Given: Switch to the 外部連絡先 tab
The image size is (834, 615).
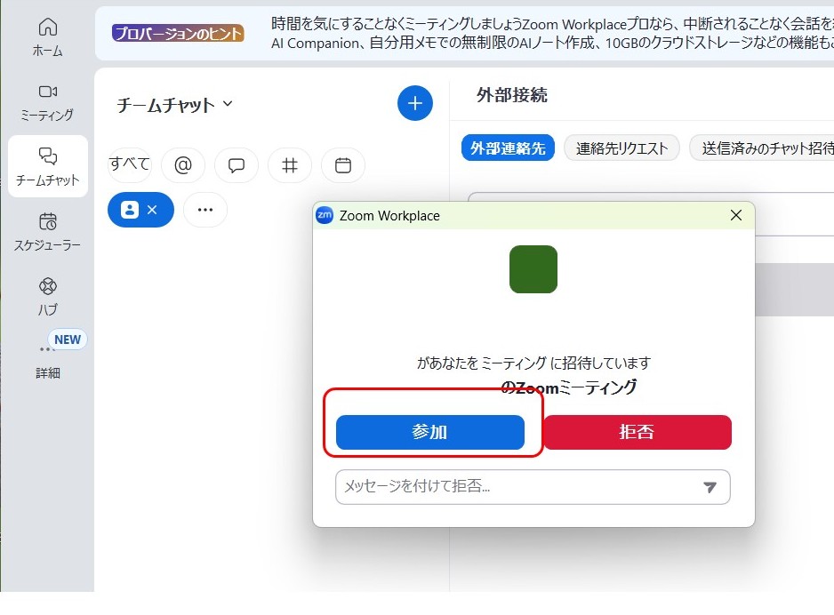Looking at the screenshot, I should click(x=508, y=148).
